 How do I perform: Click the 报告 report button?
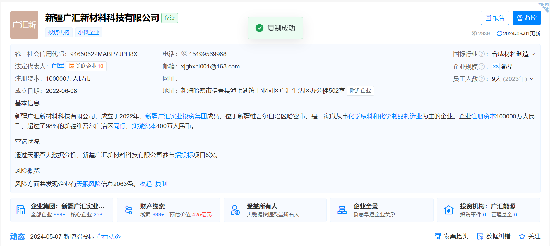pyautogui.click(x=495, y=18)
